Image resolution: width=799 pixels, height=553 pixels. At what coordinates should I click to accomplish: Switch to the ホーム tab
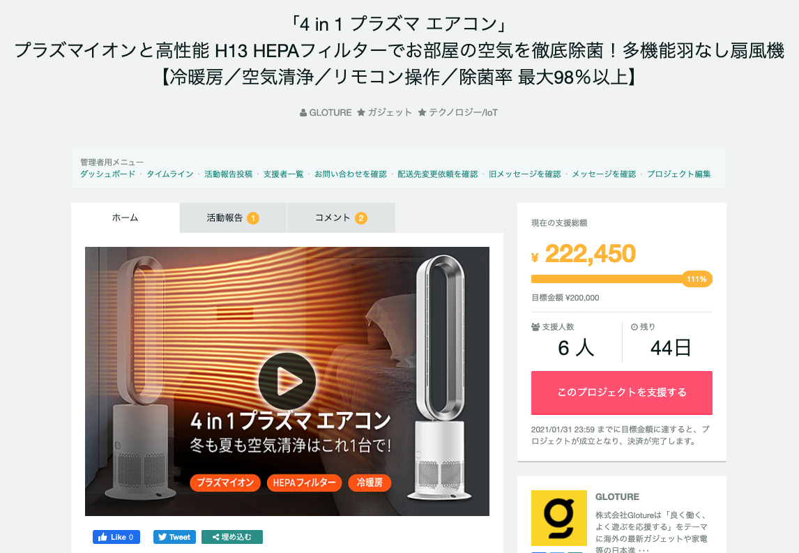pos(125,218)
